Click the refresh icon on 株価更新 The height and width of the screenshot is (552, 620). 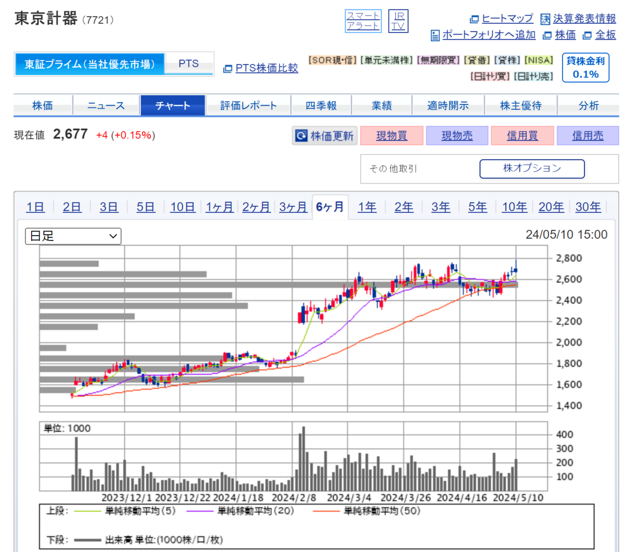301,135
